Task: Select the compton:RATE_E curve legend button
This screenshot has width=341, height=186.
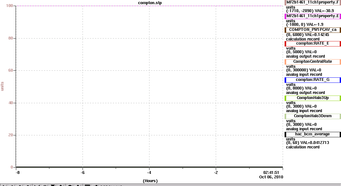Action: point(313,43)
